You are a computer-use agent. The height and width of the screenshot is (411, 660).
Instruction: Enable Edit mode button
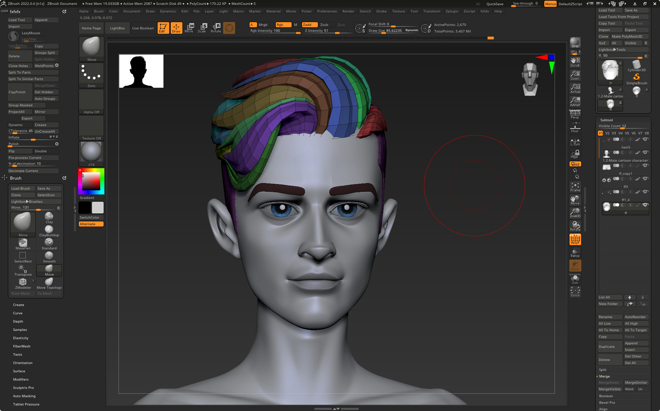point(163,28)
